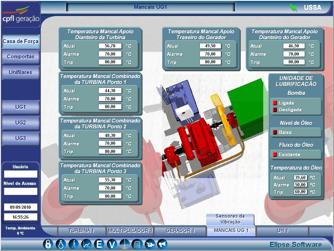Click oil temperature Trip 60,00 value
This screenshot has height=251, width=334.
(x=300, y=192)
